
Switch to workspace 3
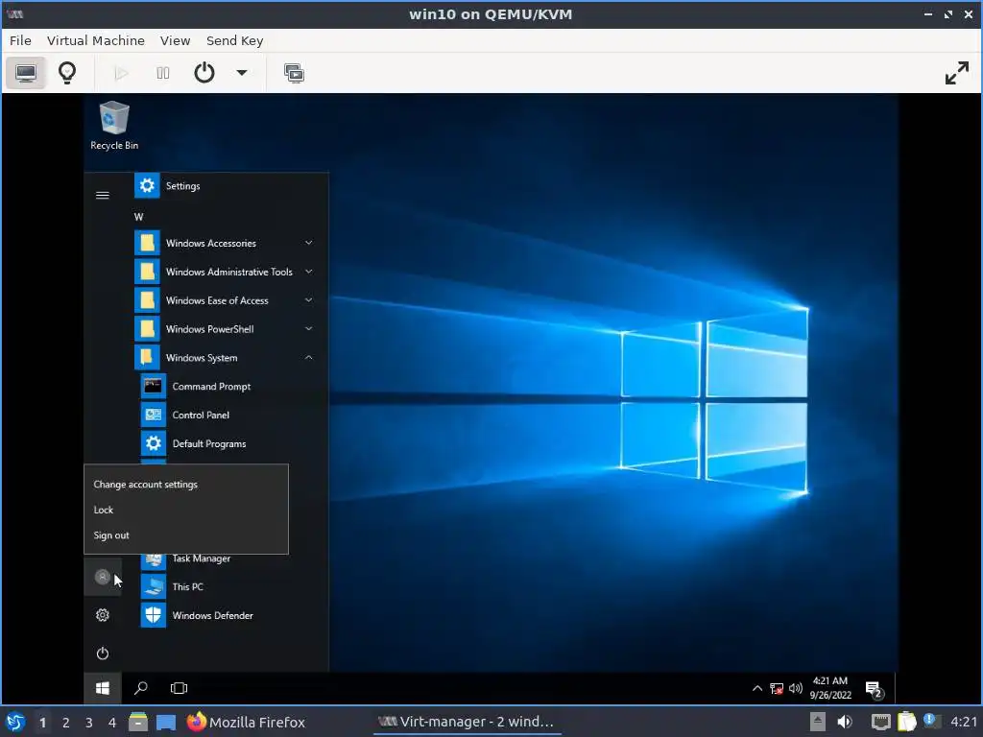[89, 723]
